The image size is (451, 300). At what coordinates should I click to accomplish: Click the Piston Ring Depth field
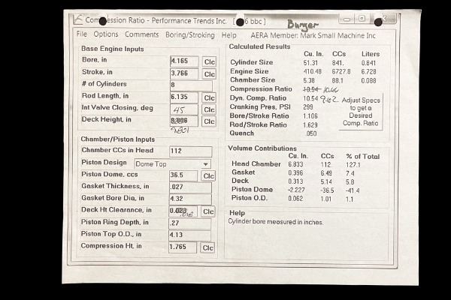tap(190, 223)
